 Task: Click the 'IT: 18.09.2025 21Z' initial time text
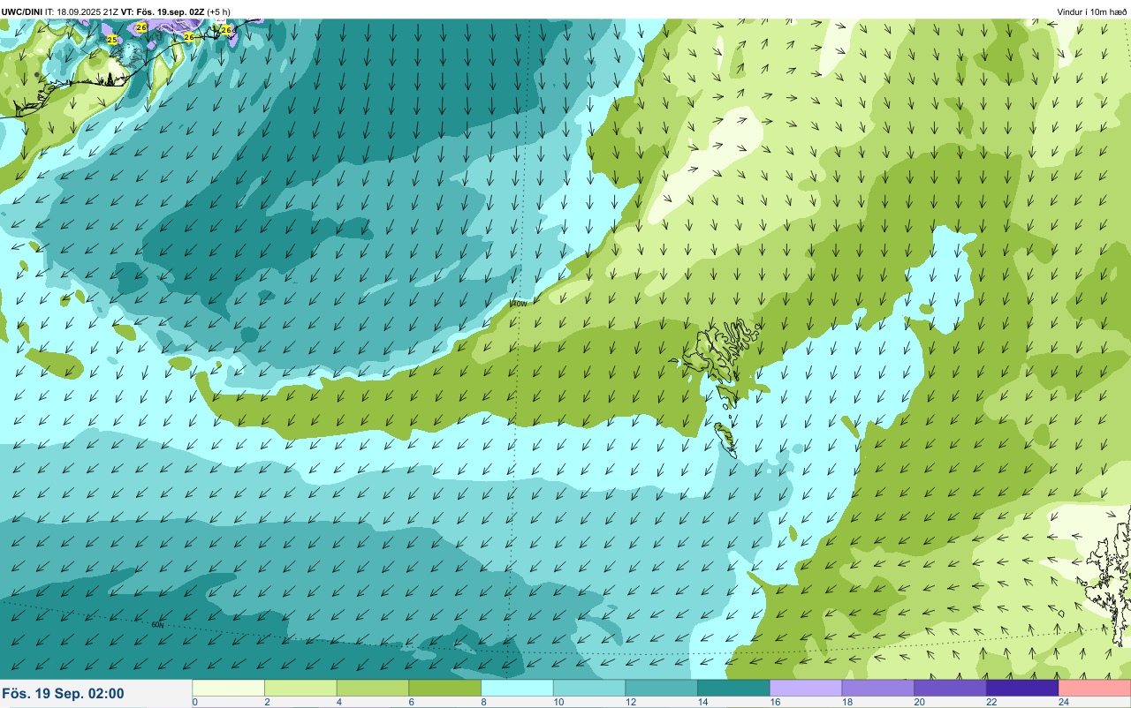pyautogui.click(x=81, y=11)
